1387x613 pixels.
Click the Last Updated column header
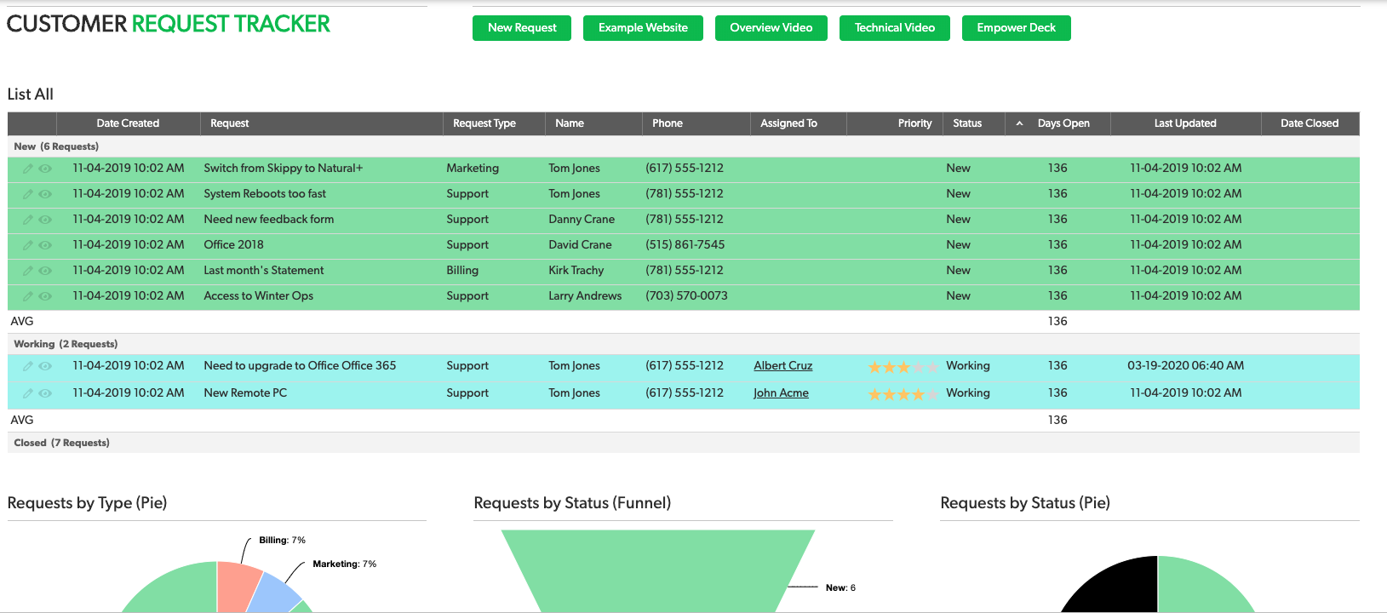click(x=1185, y=123)
